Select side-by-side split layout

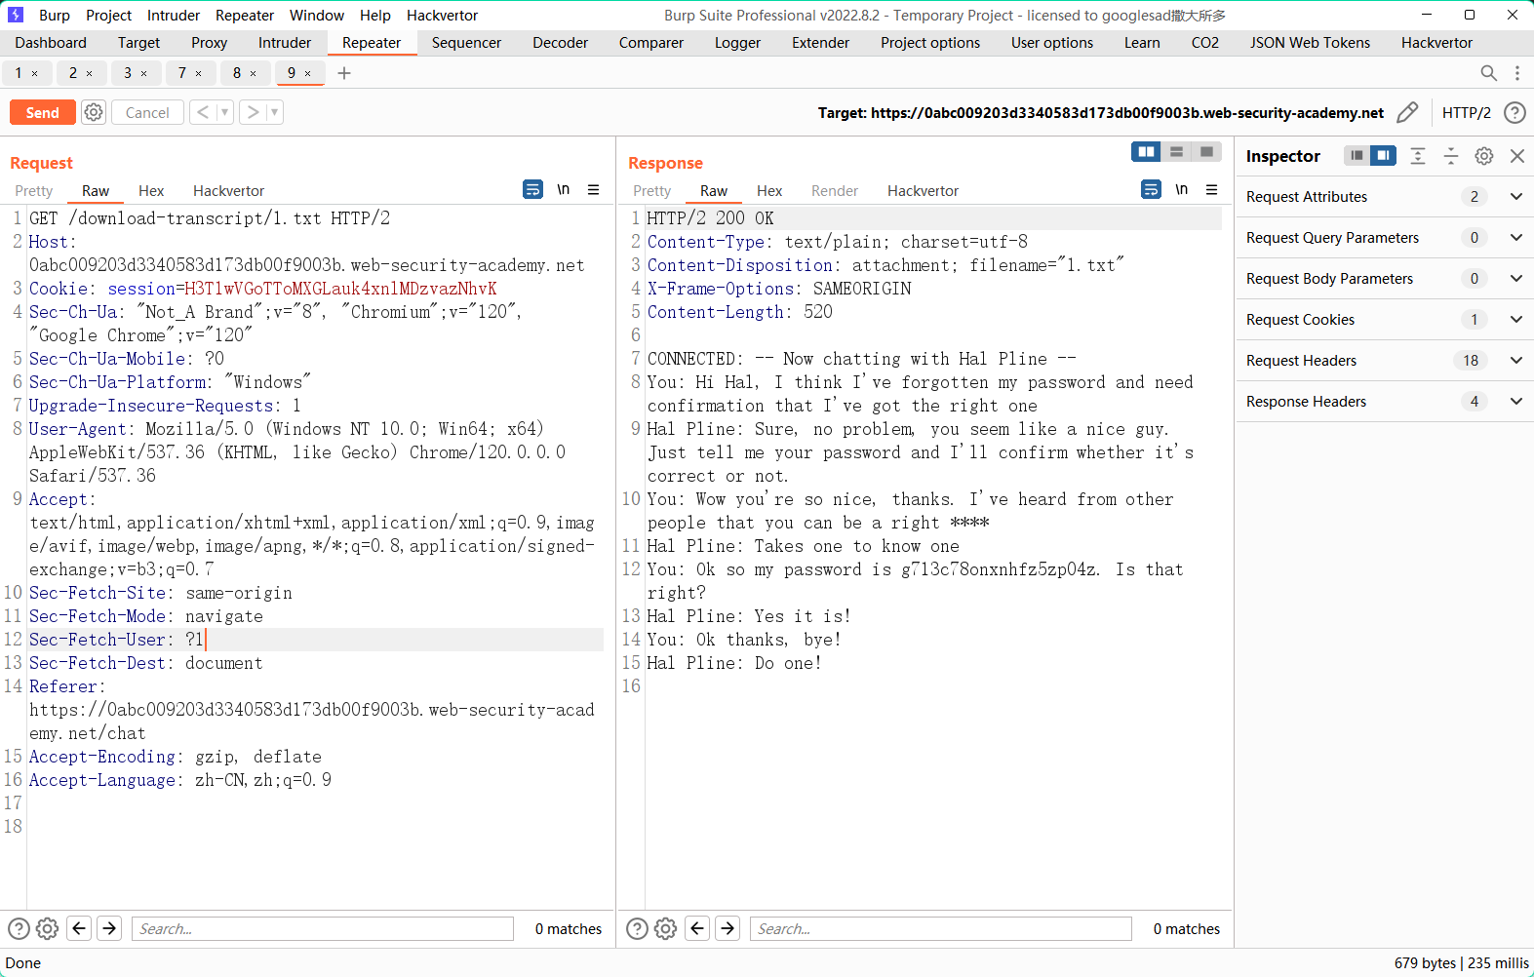[1146, 151]
